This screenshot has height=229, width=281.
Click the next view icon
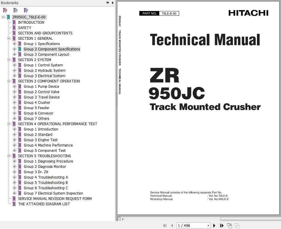pyautogui.click(x=237, y=226)
